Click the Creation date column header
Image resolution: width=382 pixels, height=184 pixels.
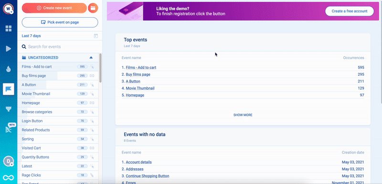coord(353,153)
